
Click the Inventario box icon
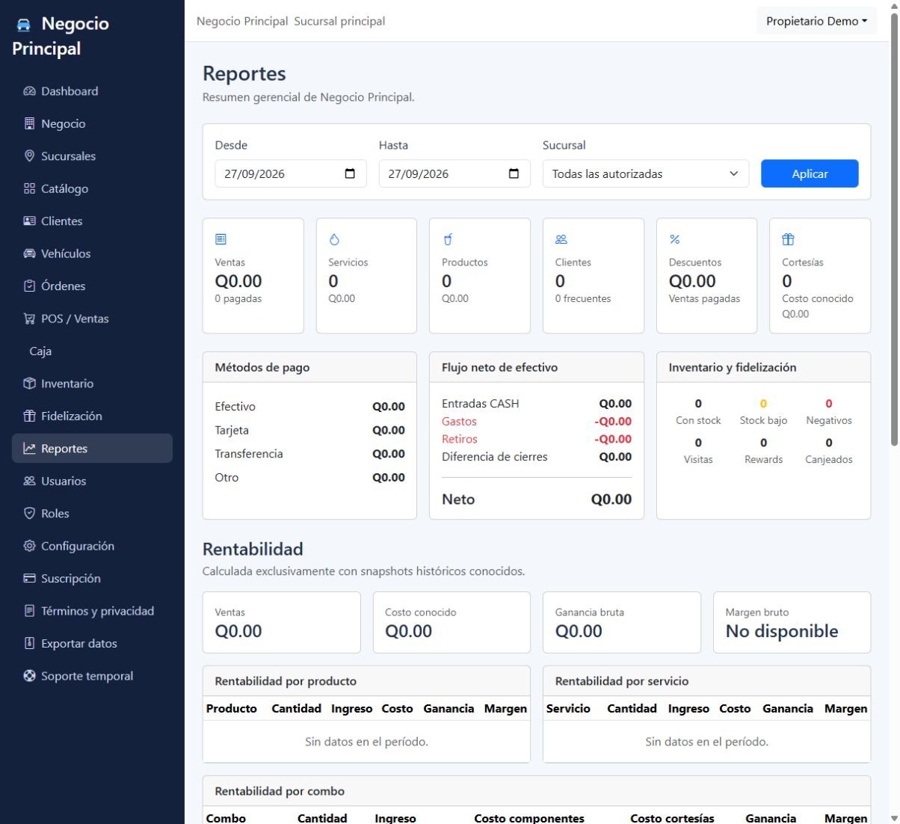coord(29,384)
